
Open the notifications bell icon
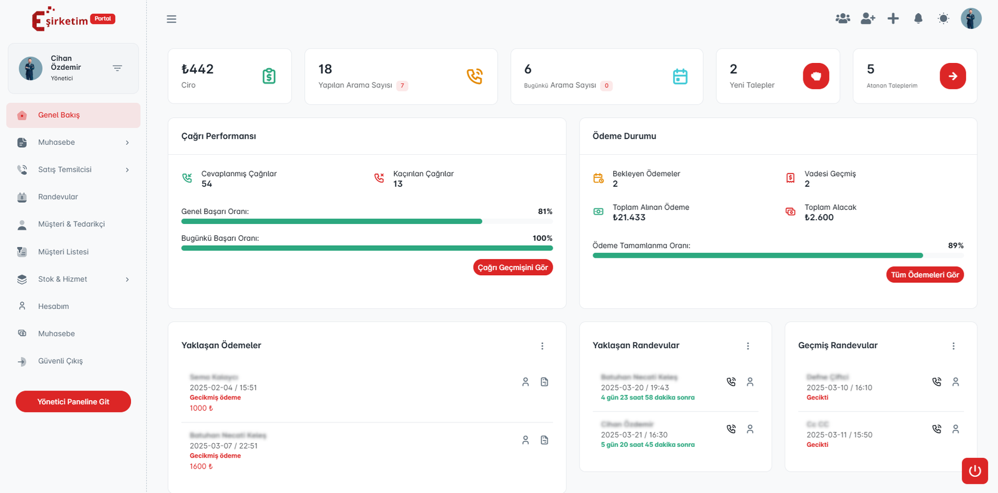(x=918, y=19)
